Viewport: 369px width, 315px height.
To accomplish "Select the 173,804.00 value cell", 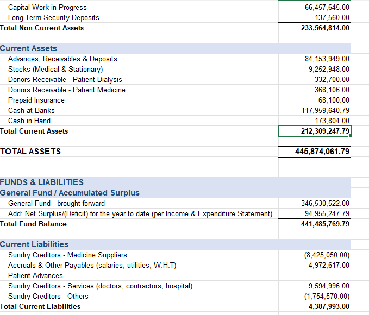I will click(x=315, y=121).
